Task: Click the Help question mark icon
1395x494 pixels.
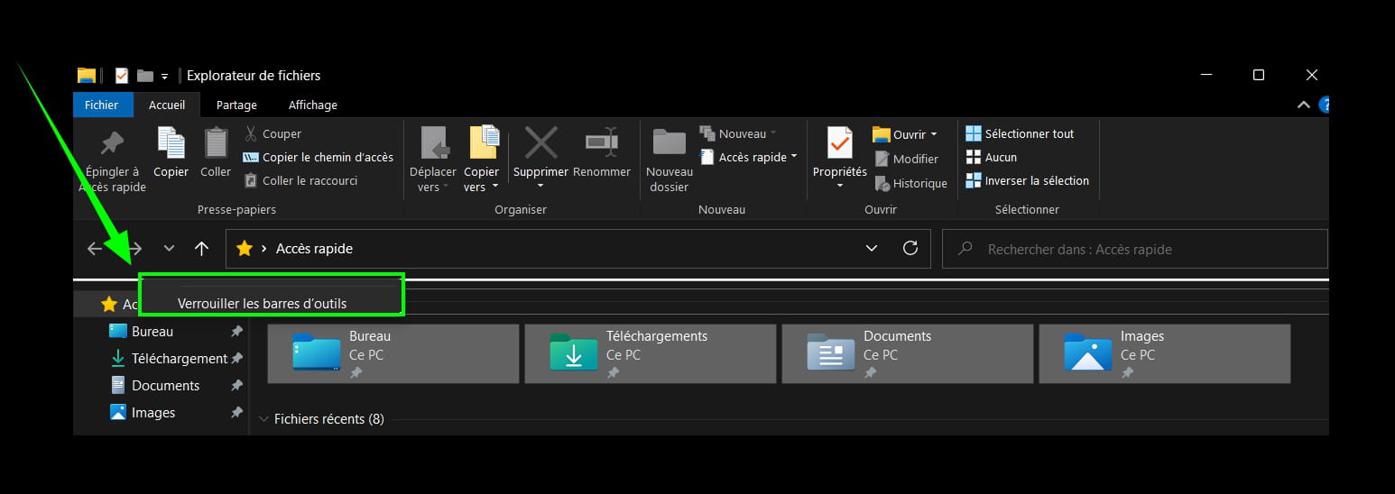Action: [1324, 105]
